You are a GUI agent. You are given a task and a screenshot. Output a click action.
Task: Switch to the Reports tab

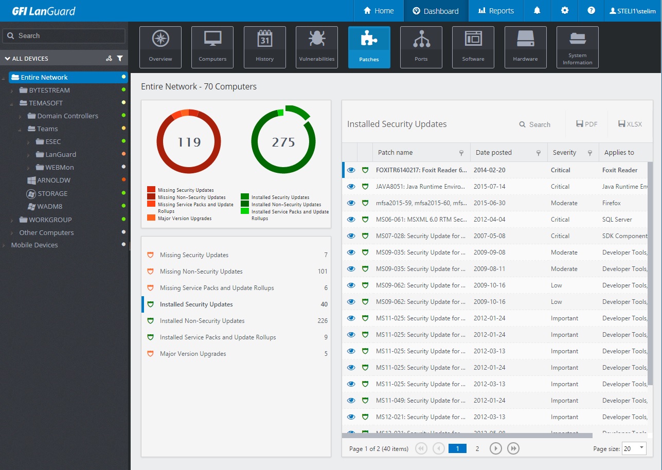tap(495, 11)
